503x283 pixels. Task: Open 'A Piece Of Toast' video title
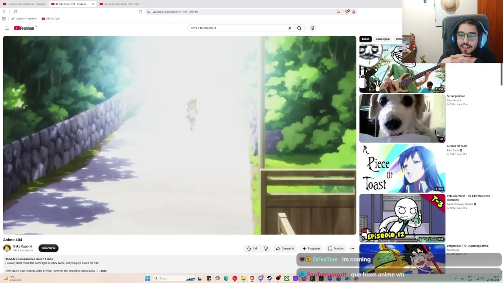[457, 146]
